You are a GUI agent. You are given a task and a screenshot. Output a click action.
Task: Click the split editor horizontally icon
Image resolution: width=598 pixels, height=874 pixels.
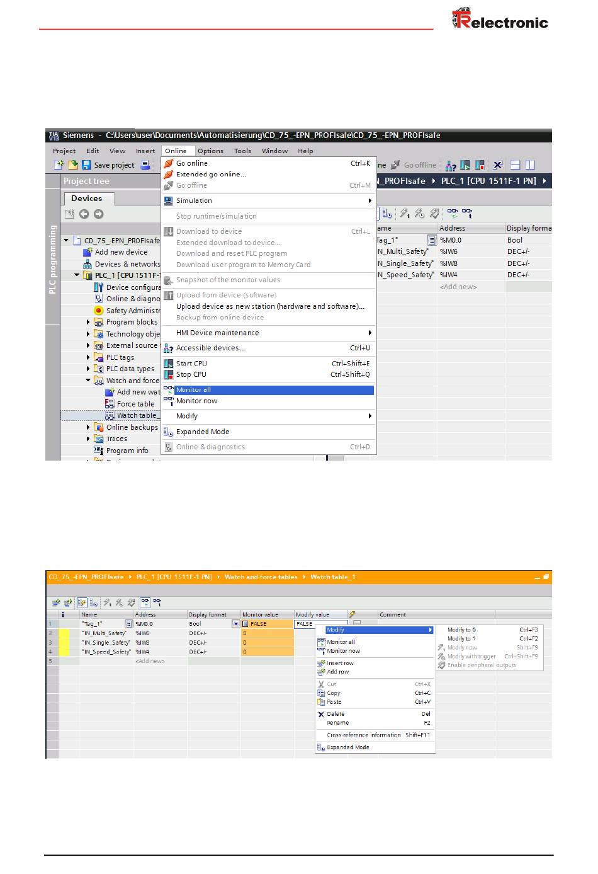515,165
